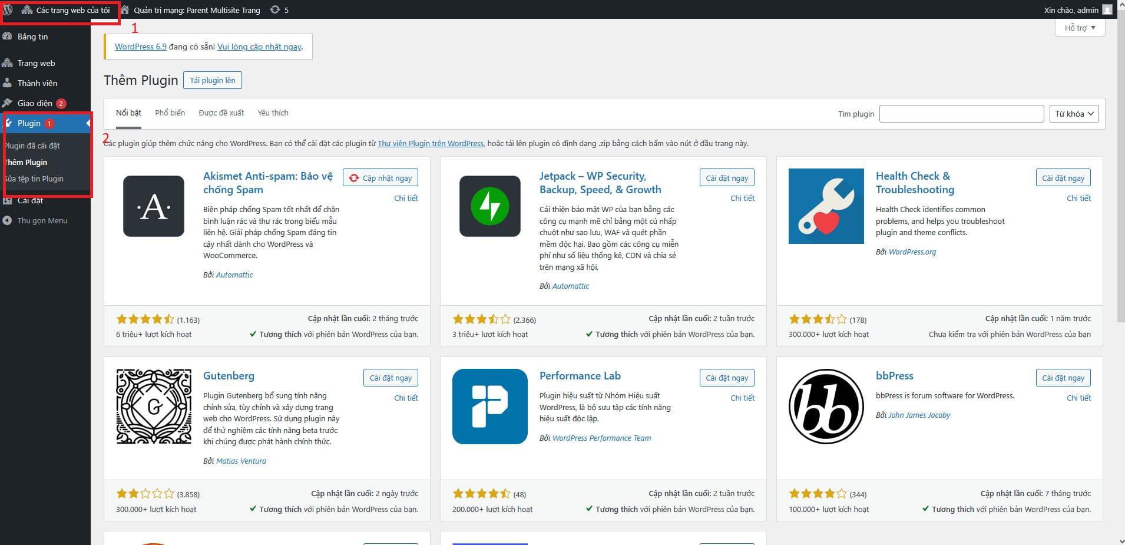Click the Gutenberg plugin logo
Image resolution: width=1125 pixels, height=545 pixels.
[x=153, y=406]
